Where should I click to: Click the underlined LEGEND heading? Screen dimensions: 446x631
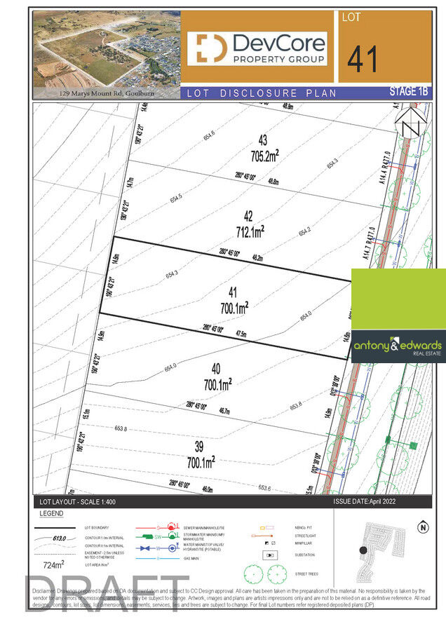(x=51, y=513)
